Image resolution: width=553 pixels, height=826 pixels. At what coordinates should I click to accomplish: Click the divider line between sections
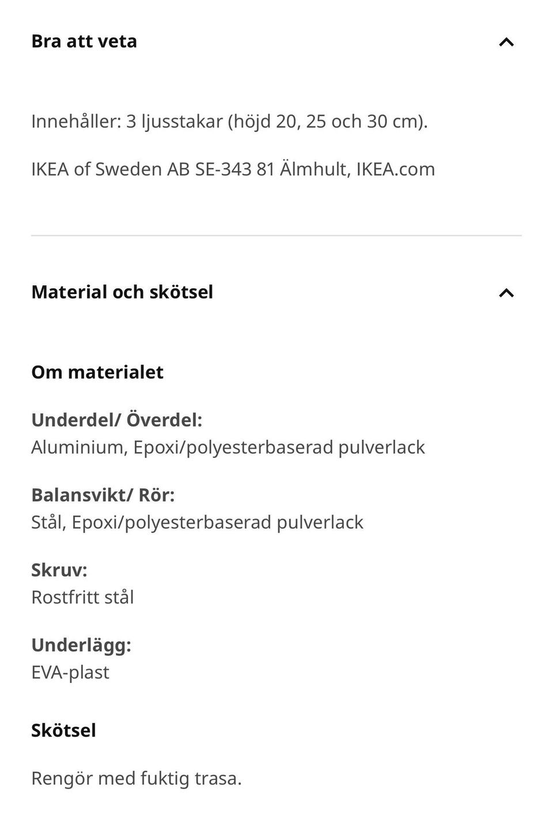276,235
